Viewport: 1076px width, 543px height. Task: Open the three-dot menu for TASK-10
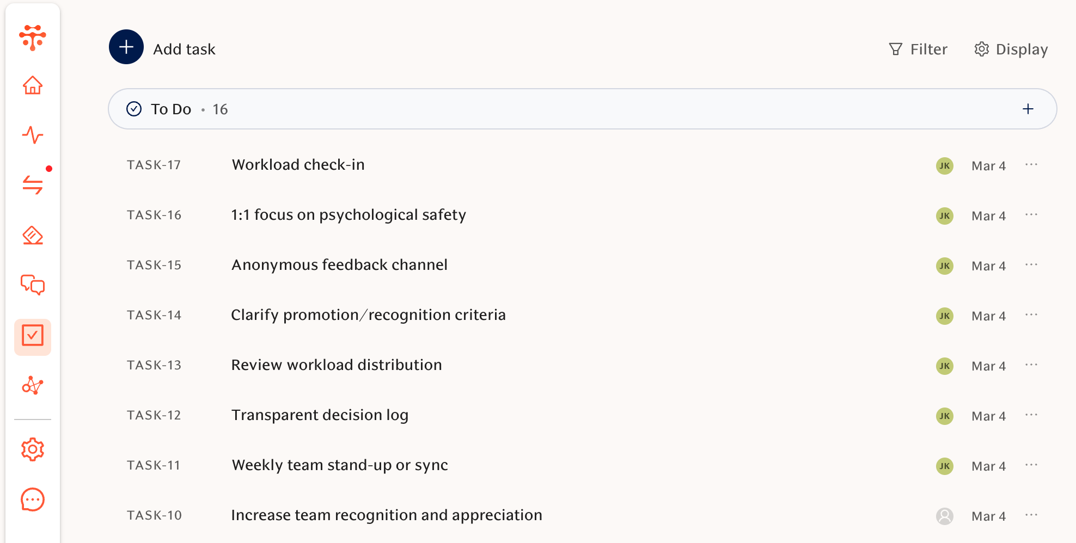(1031, 515)
